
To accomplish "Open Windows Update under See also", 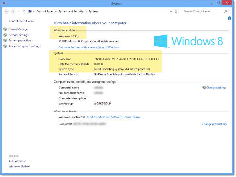I will [19, 167].
